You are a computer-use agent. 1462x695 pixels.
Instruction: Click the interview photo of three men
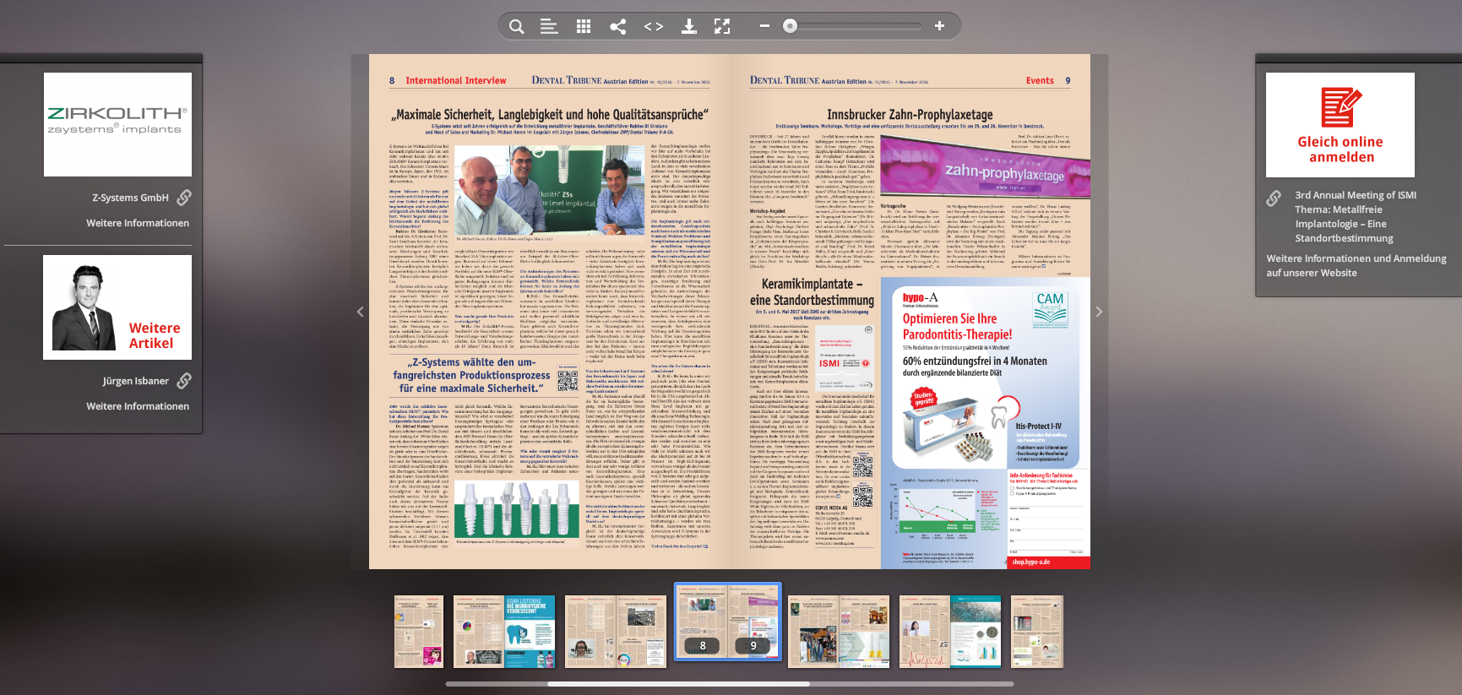click(x=551, y=190)
